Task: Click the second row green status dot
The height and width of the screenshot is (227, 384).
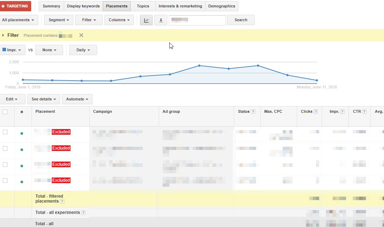Action: pyautogui.click(x=22, y=150)
